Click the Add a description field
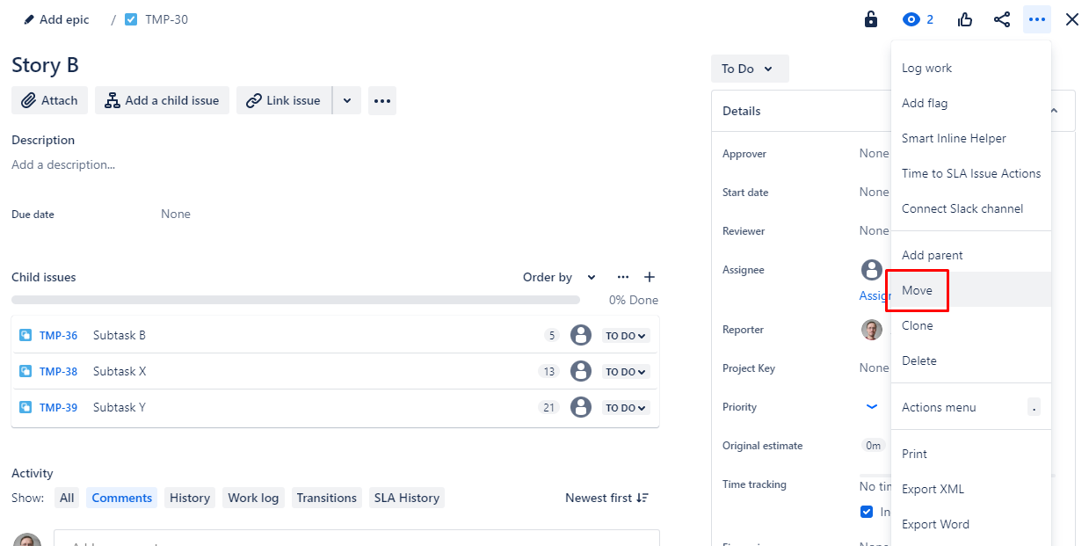Viewport: 1089px width, 546px height. click(63, 164)
